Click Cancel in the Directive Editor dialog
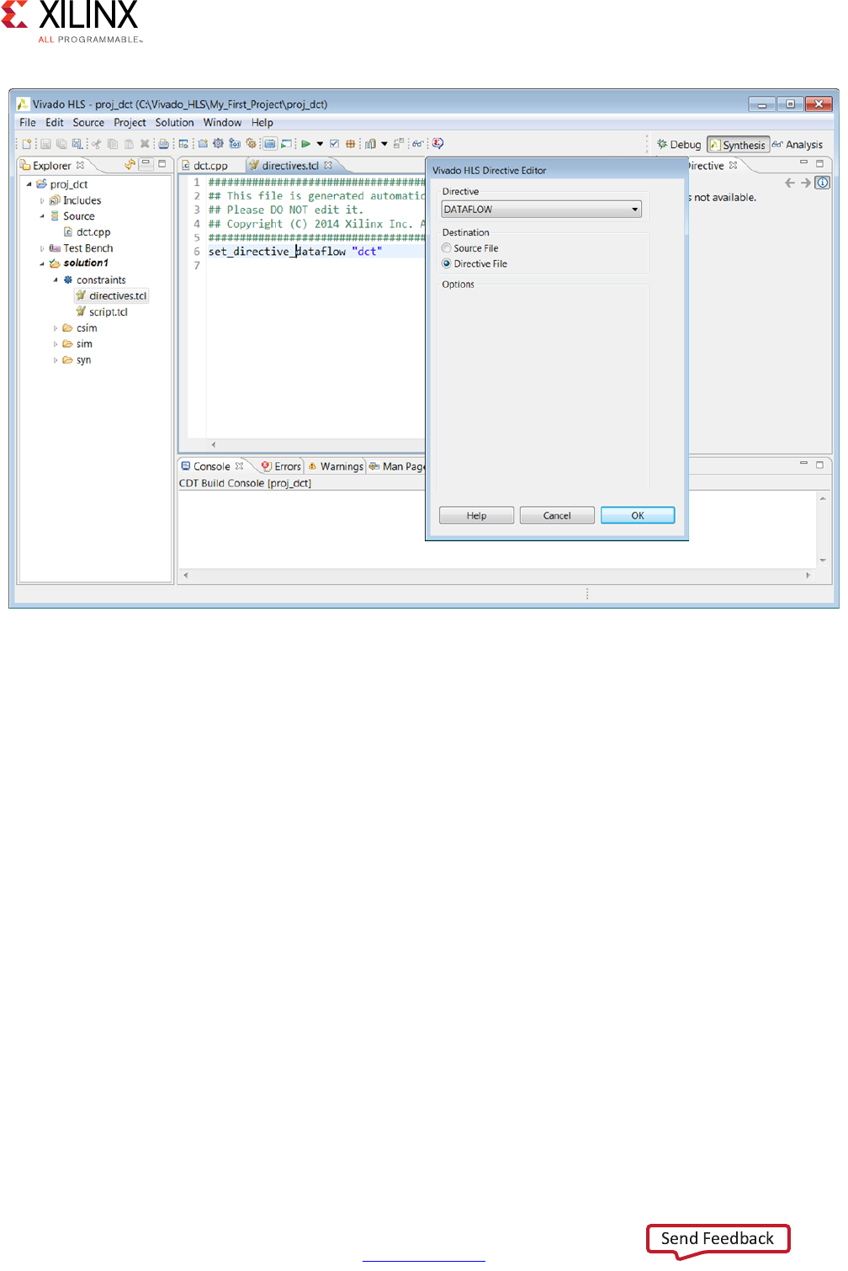 point(557,515)
